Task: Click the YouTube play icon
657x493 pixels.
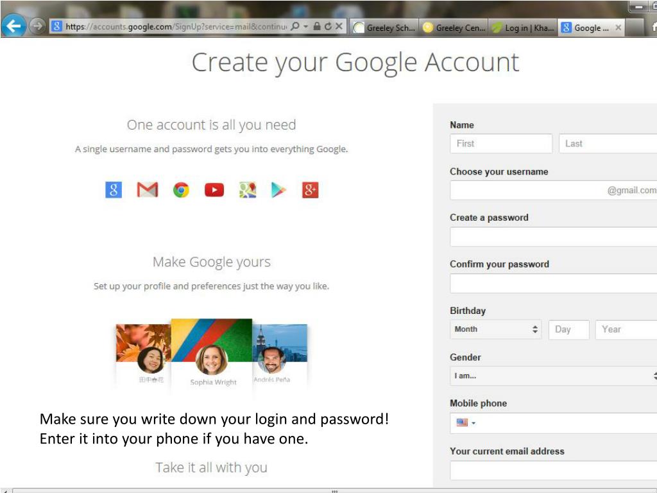Action: (x=214, y=190)
